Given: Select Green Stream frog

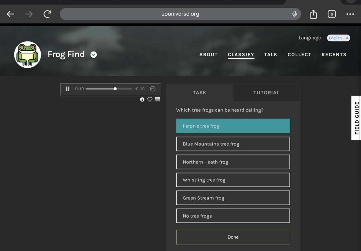Looking at the screenshot, I should (233, 198).
